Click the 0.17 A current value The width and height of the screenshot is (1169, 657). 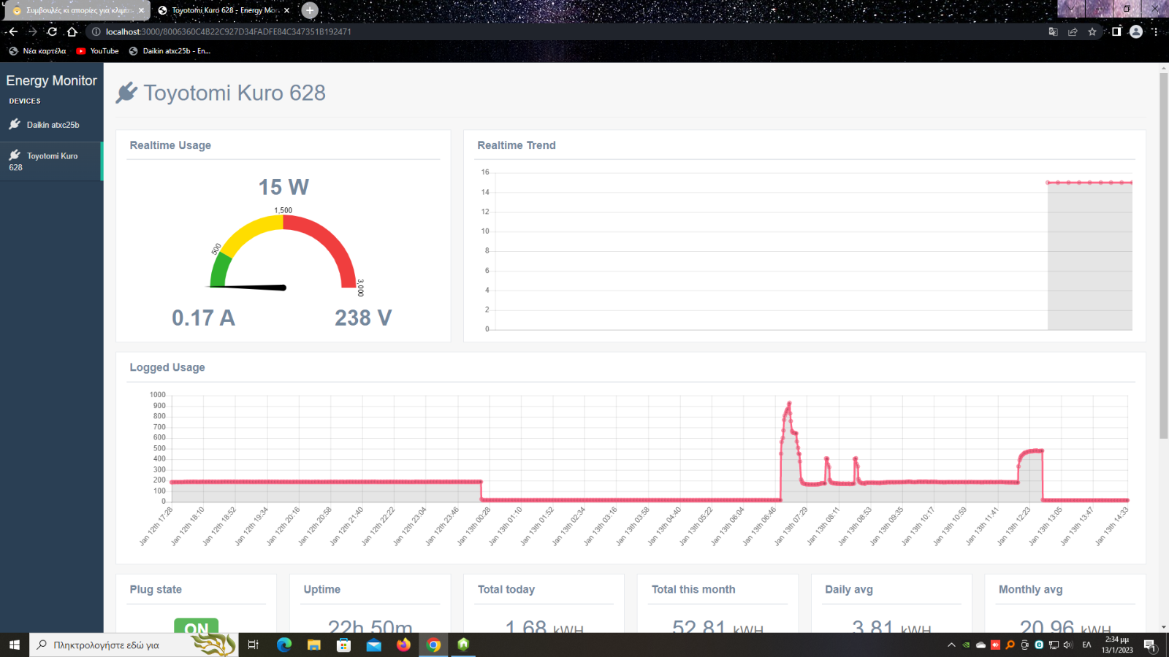[x=203, y=318]
